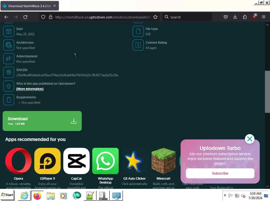Click the Architecture chip icon
Image resolution: width=270 pixels, height=202 pixels.
[x=9, y=45]
